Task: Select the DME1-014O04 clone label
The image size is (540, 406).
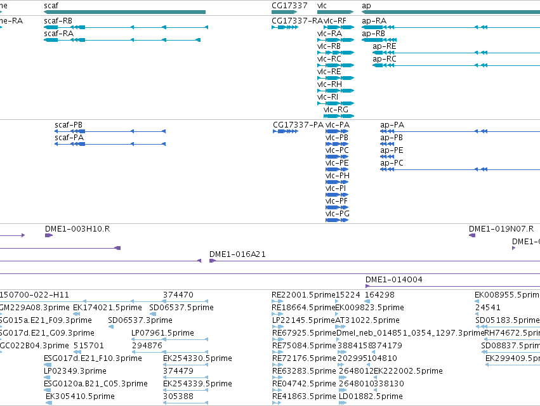Action: pos(394,280)
